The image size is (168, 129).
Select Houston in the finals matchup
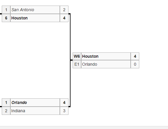[x=106, y=56]
